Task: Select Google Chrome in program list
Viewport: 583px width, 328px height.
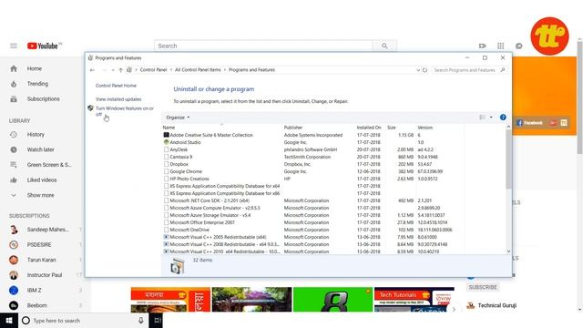Action: click(x=186, y=171)
